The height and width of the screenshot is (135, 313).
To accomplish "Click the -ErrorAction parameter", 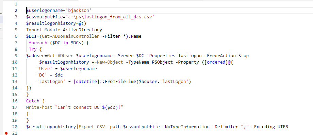I will pyautogui.click(x=220, y=56).
